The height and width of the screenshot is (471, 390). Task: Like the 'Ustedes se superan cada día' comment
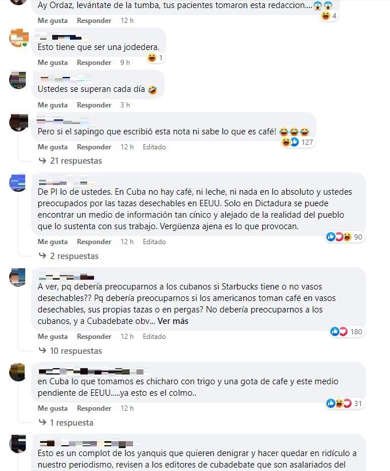click(53, 105)
